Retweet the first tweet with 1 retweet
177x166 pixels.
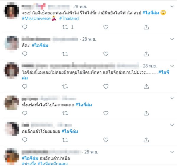(x=65, y=27)
